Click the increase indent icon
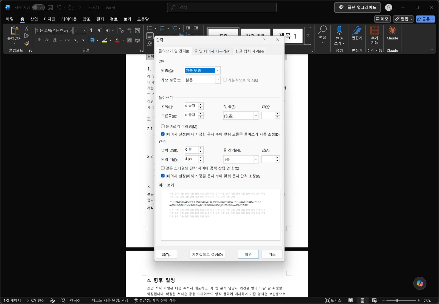The width and height of the screenshot is (439, 304). pyautogui.click(x=196, y=28)
